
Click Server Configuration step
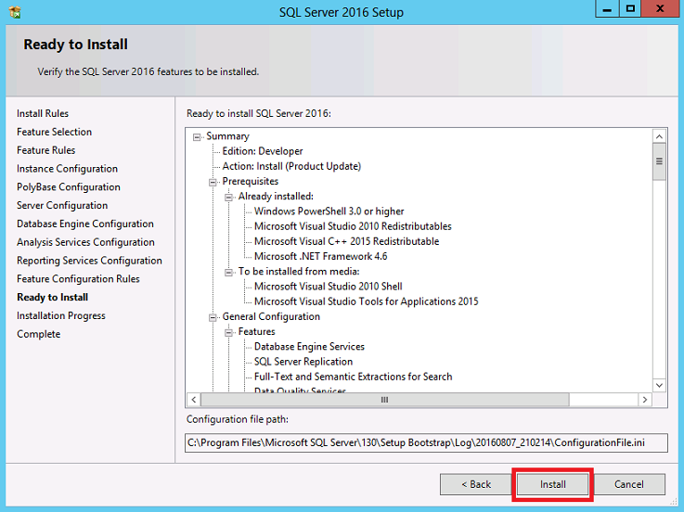coord(62,205)
